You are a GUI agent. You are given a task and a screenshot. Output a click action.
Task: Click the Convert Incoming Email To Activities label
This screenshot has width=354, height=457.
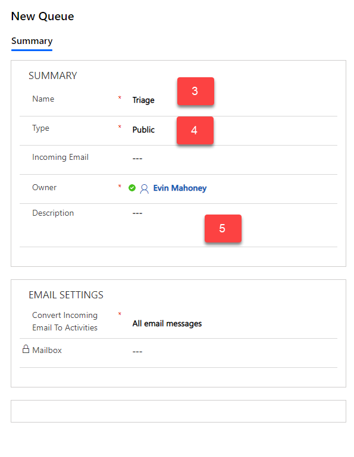click(65, 321)
